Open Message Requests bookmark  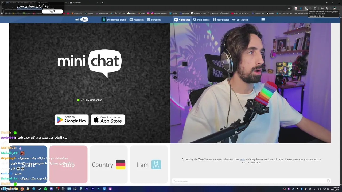(159, 13)
